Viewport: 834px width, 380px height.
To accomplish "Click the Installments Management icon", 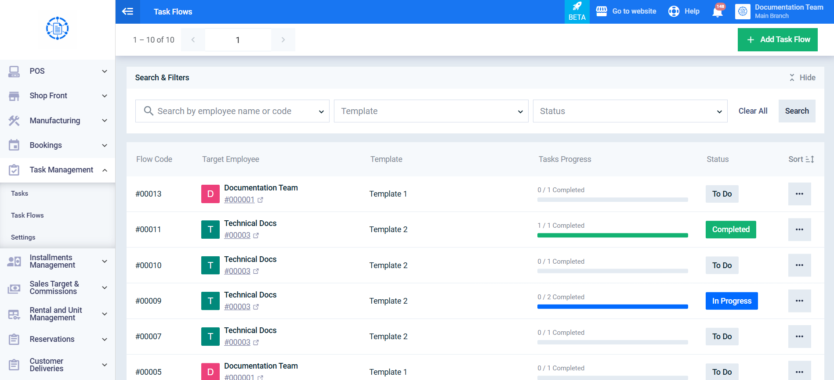I will [14, 262].
